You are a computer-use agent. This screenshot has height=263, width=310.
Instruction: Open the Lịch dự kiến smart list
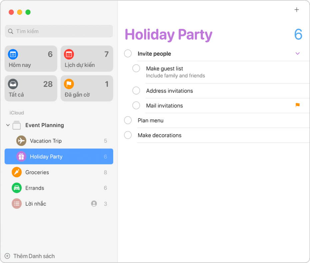87,59
